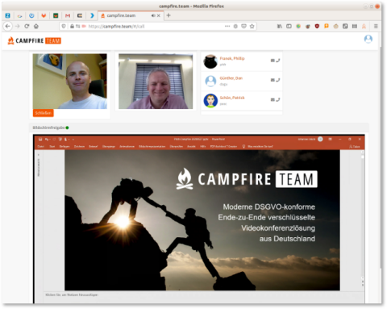
Task: Open contact Günther, Dan
Action: click(x=231, y=78)
